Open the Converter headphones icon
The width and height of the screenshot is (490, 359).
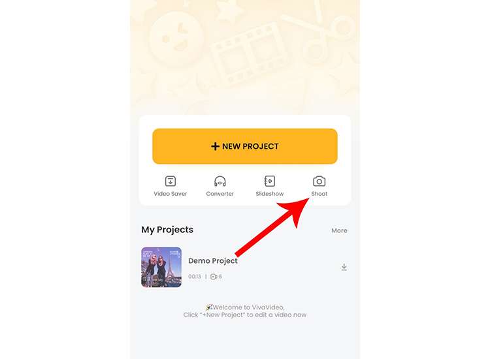pos(220,181)
